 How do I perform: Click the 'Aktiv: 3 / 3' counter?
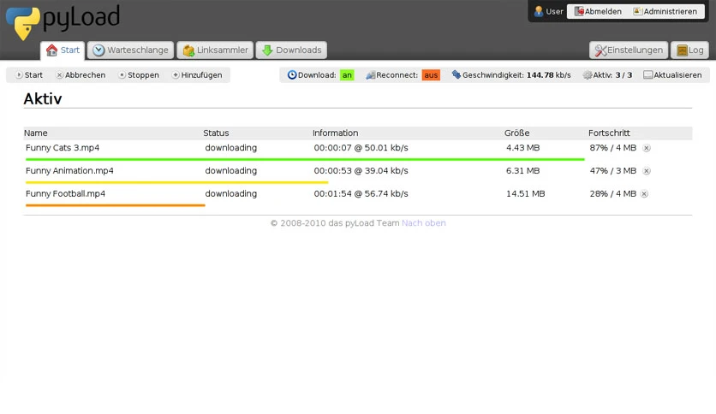pos(612,75)
